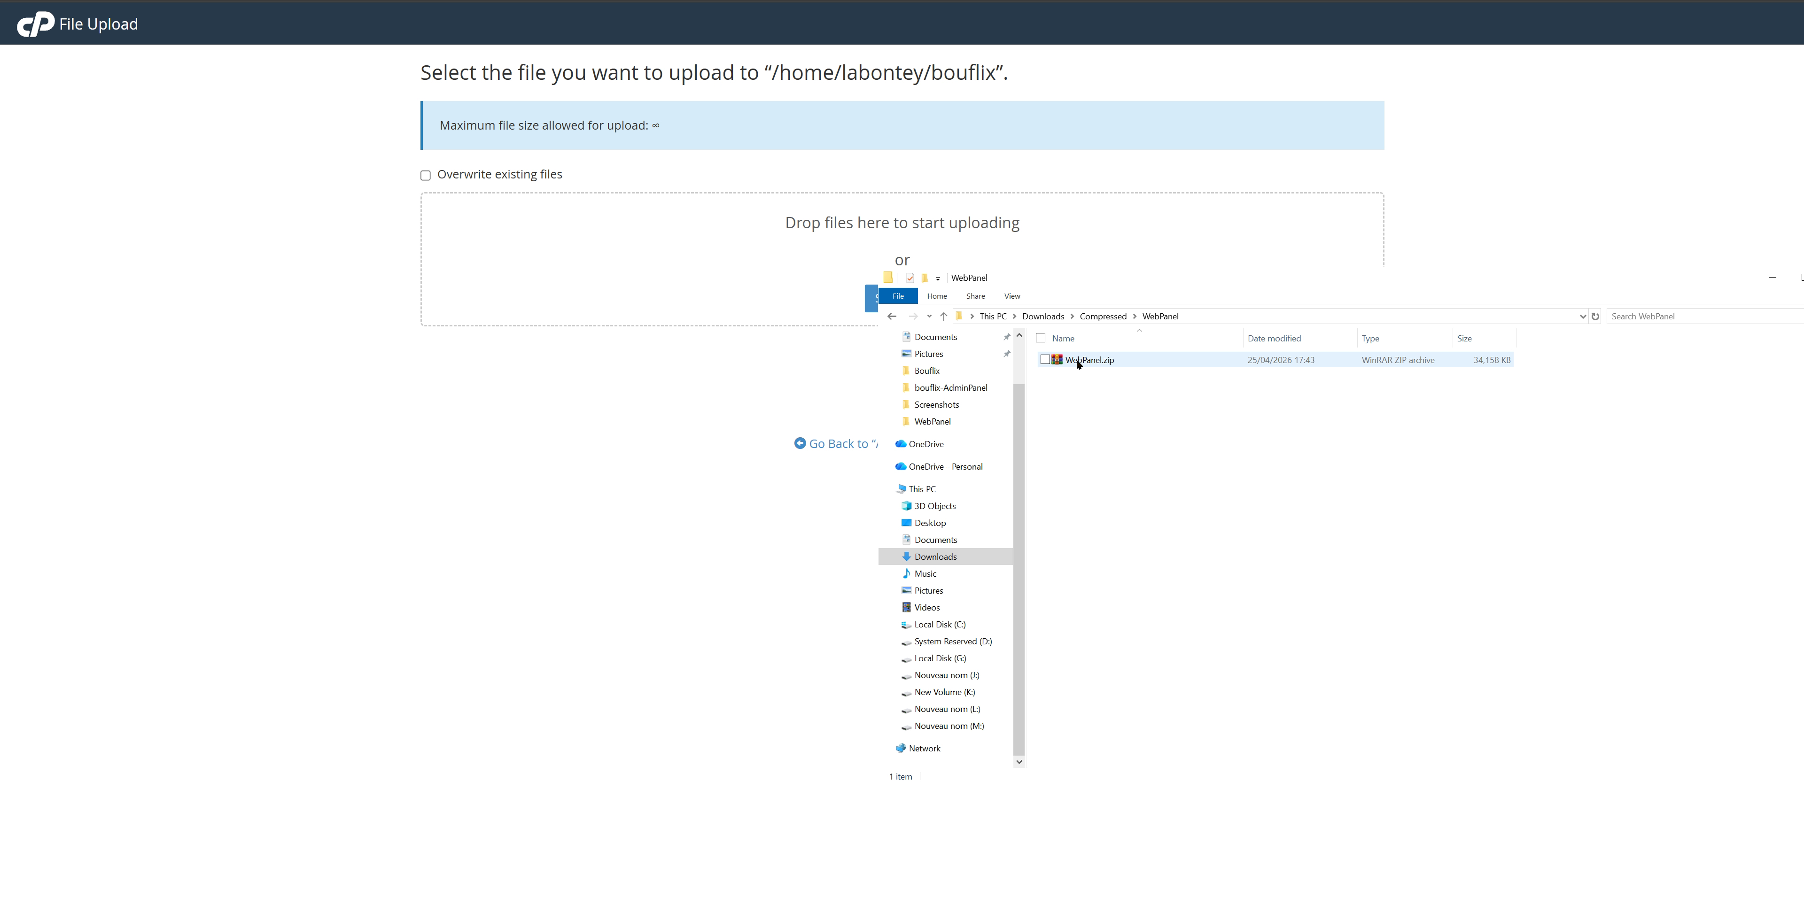The height and width of the screenshot is (912, 1804).
Task: Refresh the WebPanel folder view
Action: coord(1595,317)
